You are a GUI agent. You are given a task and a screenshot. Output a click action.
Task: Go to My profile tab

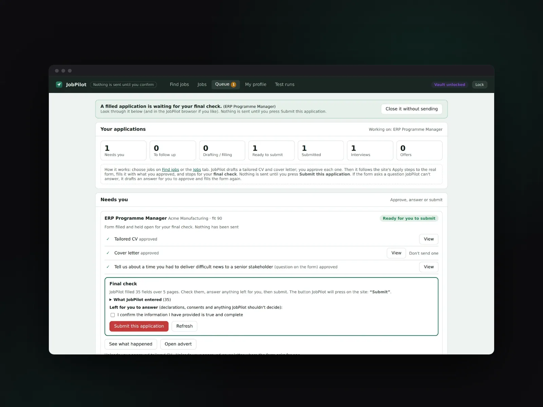coord(256,84)
